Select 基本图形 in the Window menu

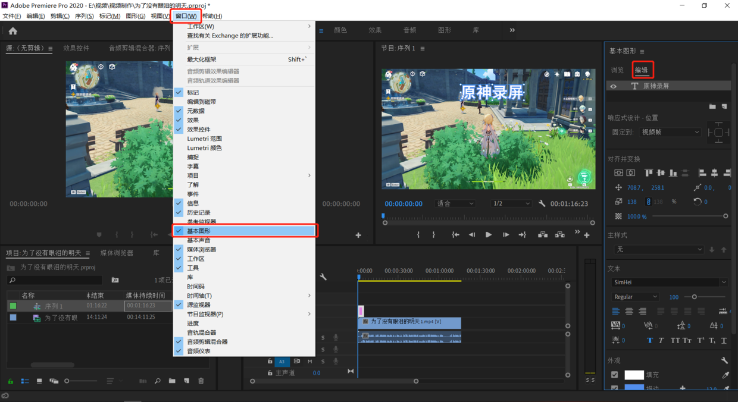click(x=245, y=231)
